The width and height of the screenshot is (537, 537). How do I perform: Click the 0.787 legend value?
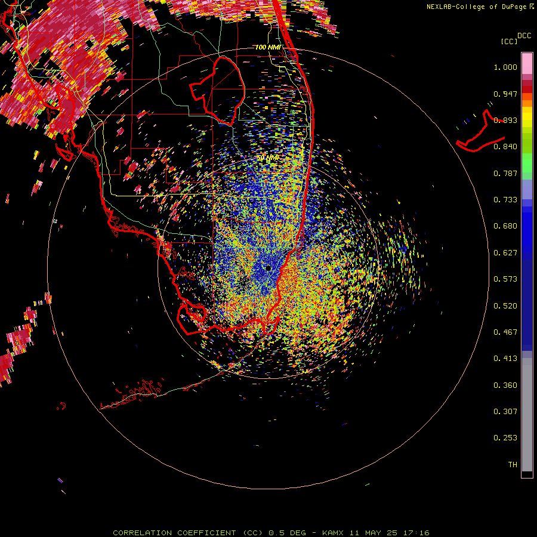tap(505, 173)
